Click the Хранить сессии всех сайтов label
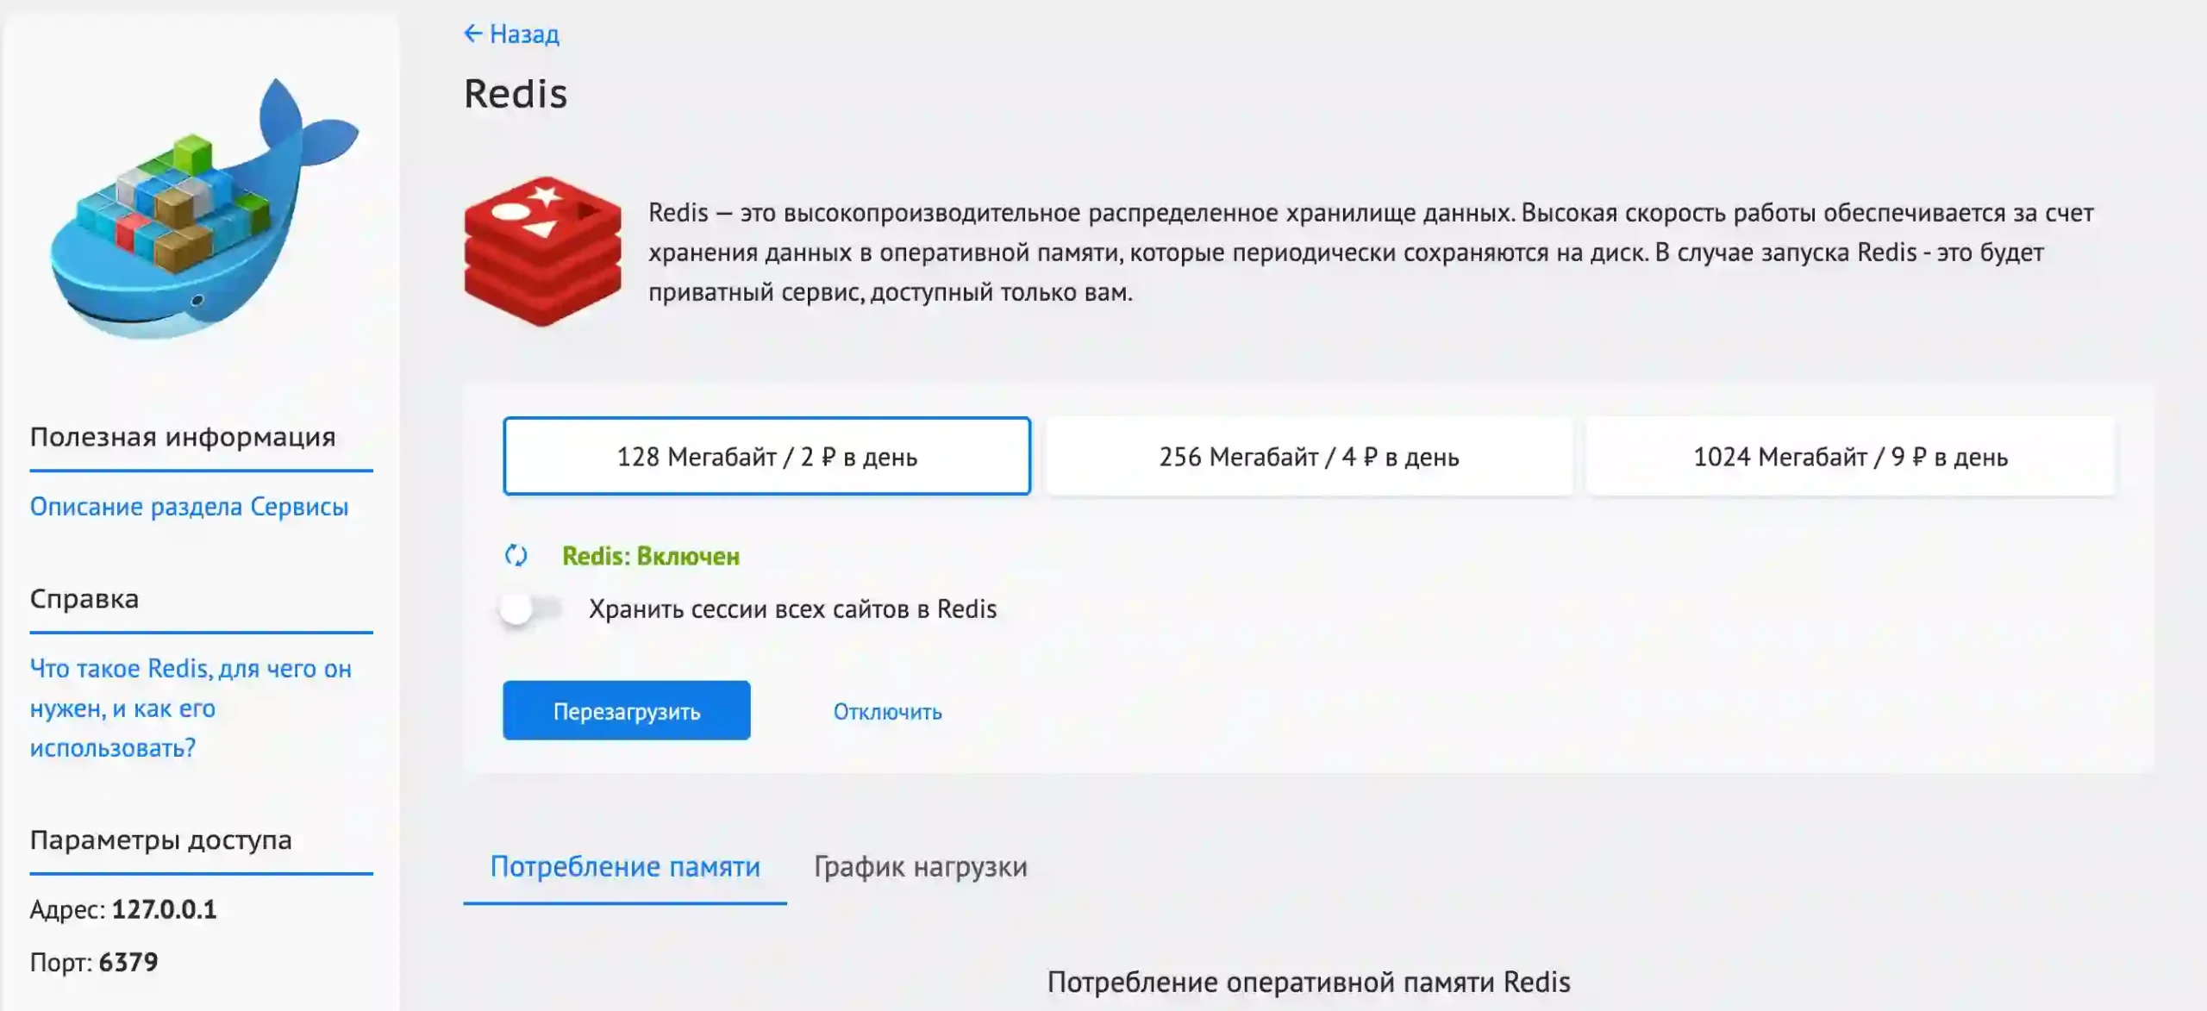 (792, 608)
